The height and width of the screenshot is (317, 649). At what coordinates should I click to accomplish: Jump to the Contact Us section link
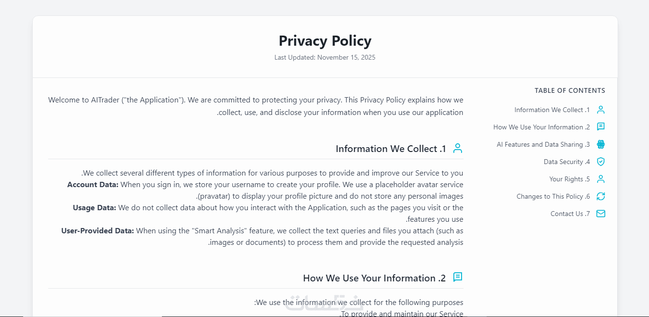coord(570,214)
